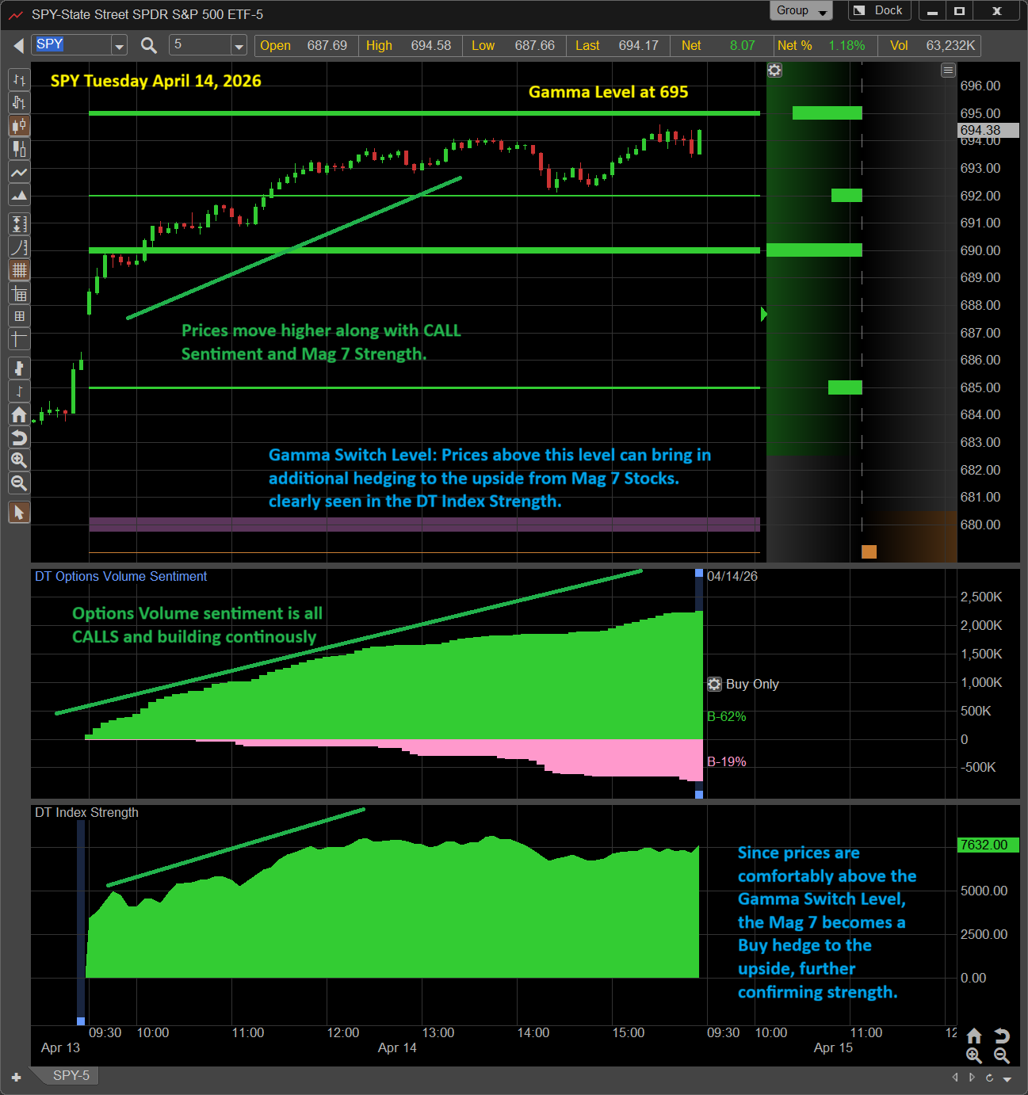
Task: Open the Group dropdown
Action: [801, 10]
